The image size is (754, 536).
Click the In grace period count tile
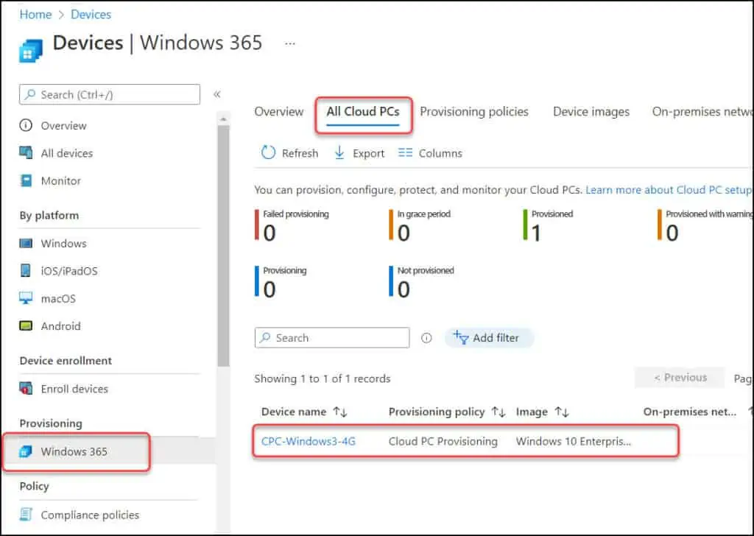click(x=420, y=225)
